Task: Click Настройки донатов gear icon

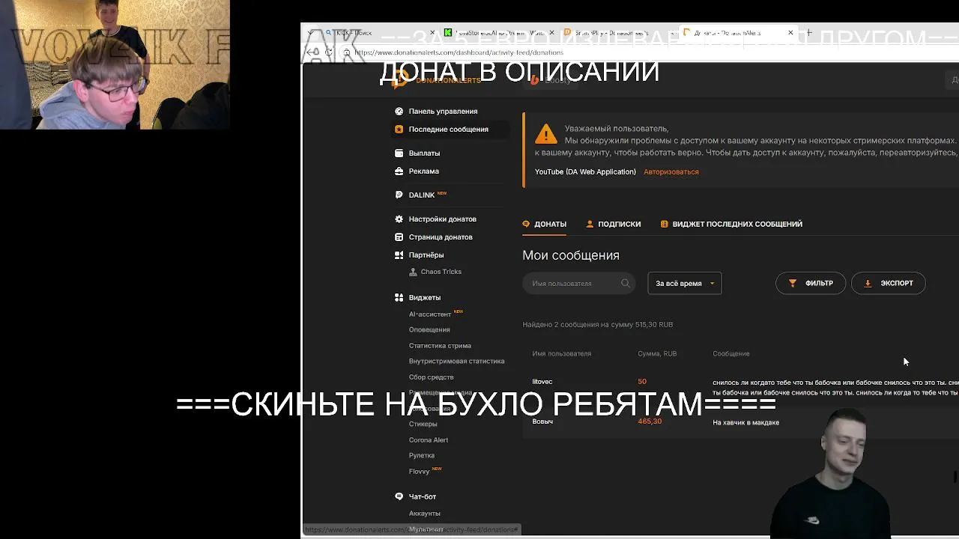Action: (x=399, y=219)
